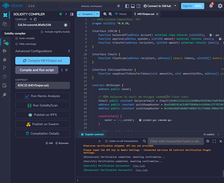This screenshot has width=224, height=183.
Task: Click Compile MEVSniper.sol button
Action: [42, 61]
